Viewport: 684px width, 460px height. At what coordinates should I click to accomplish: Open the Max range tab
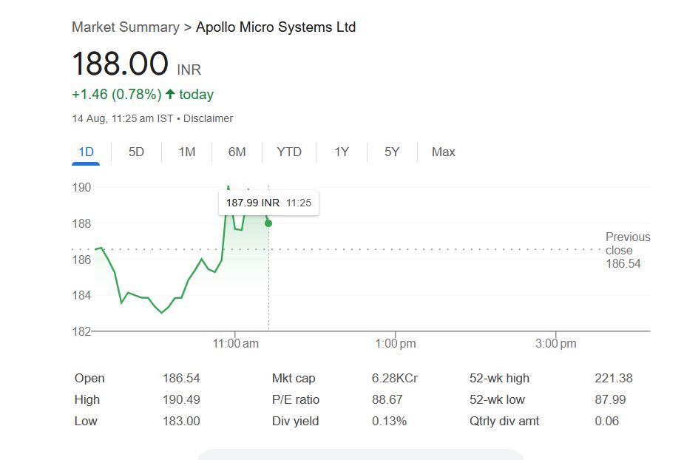tap(443, 152)
